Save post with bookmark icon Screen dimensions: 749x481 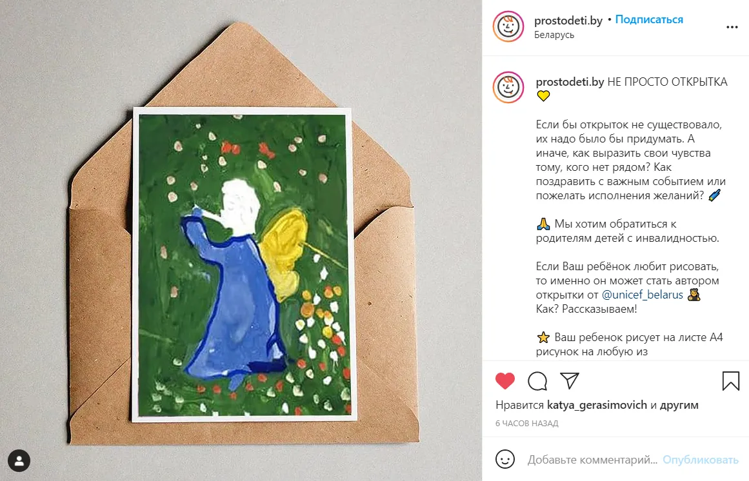731,381
